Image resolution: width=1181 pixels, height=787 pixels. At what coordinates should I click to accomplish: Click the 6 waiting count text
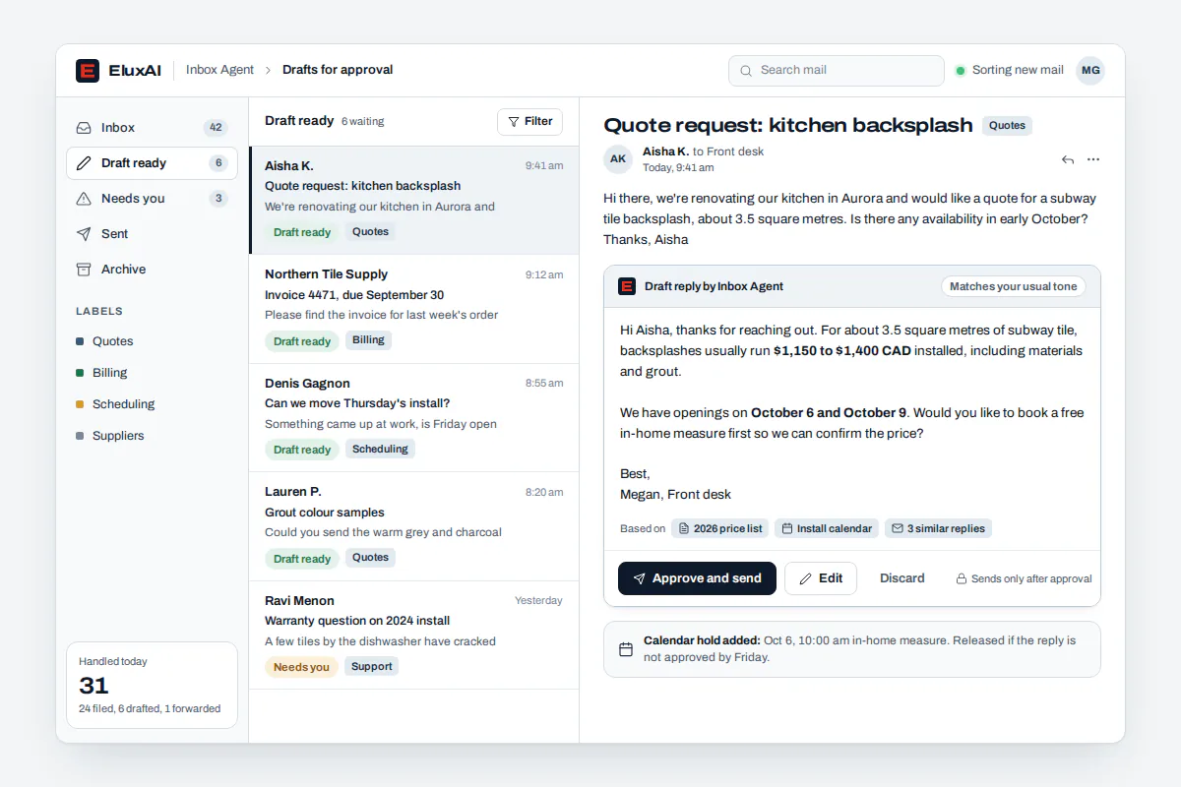point(362,122)
